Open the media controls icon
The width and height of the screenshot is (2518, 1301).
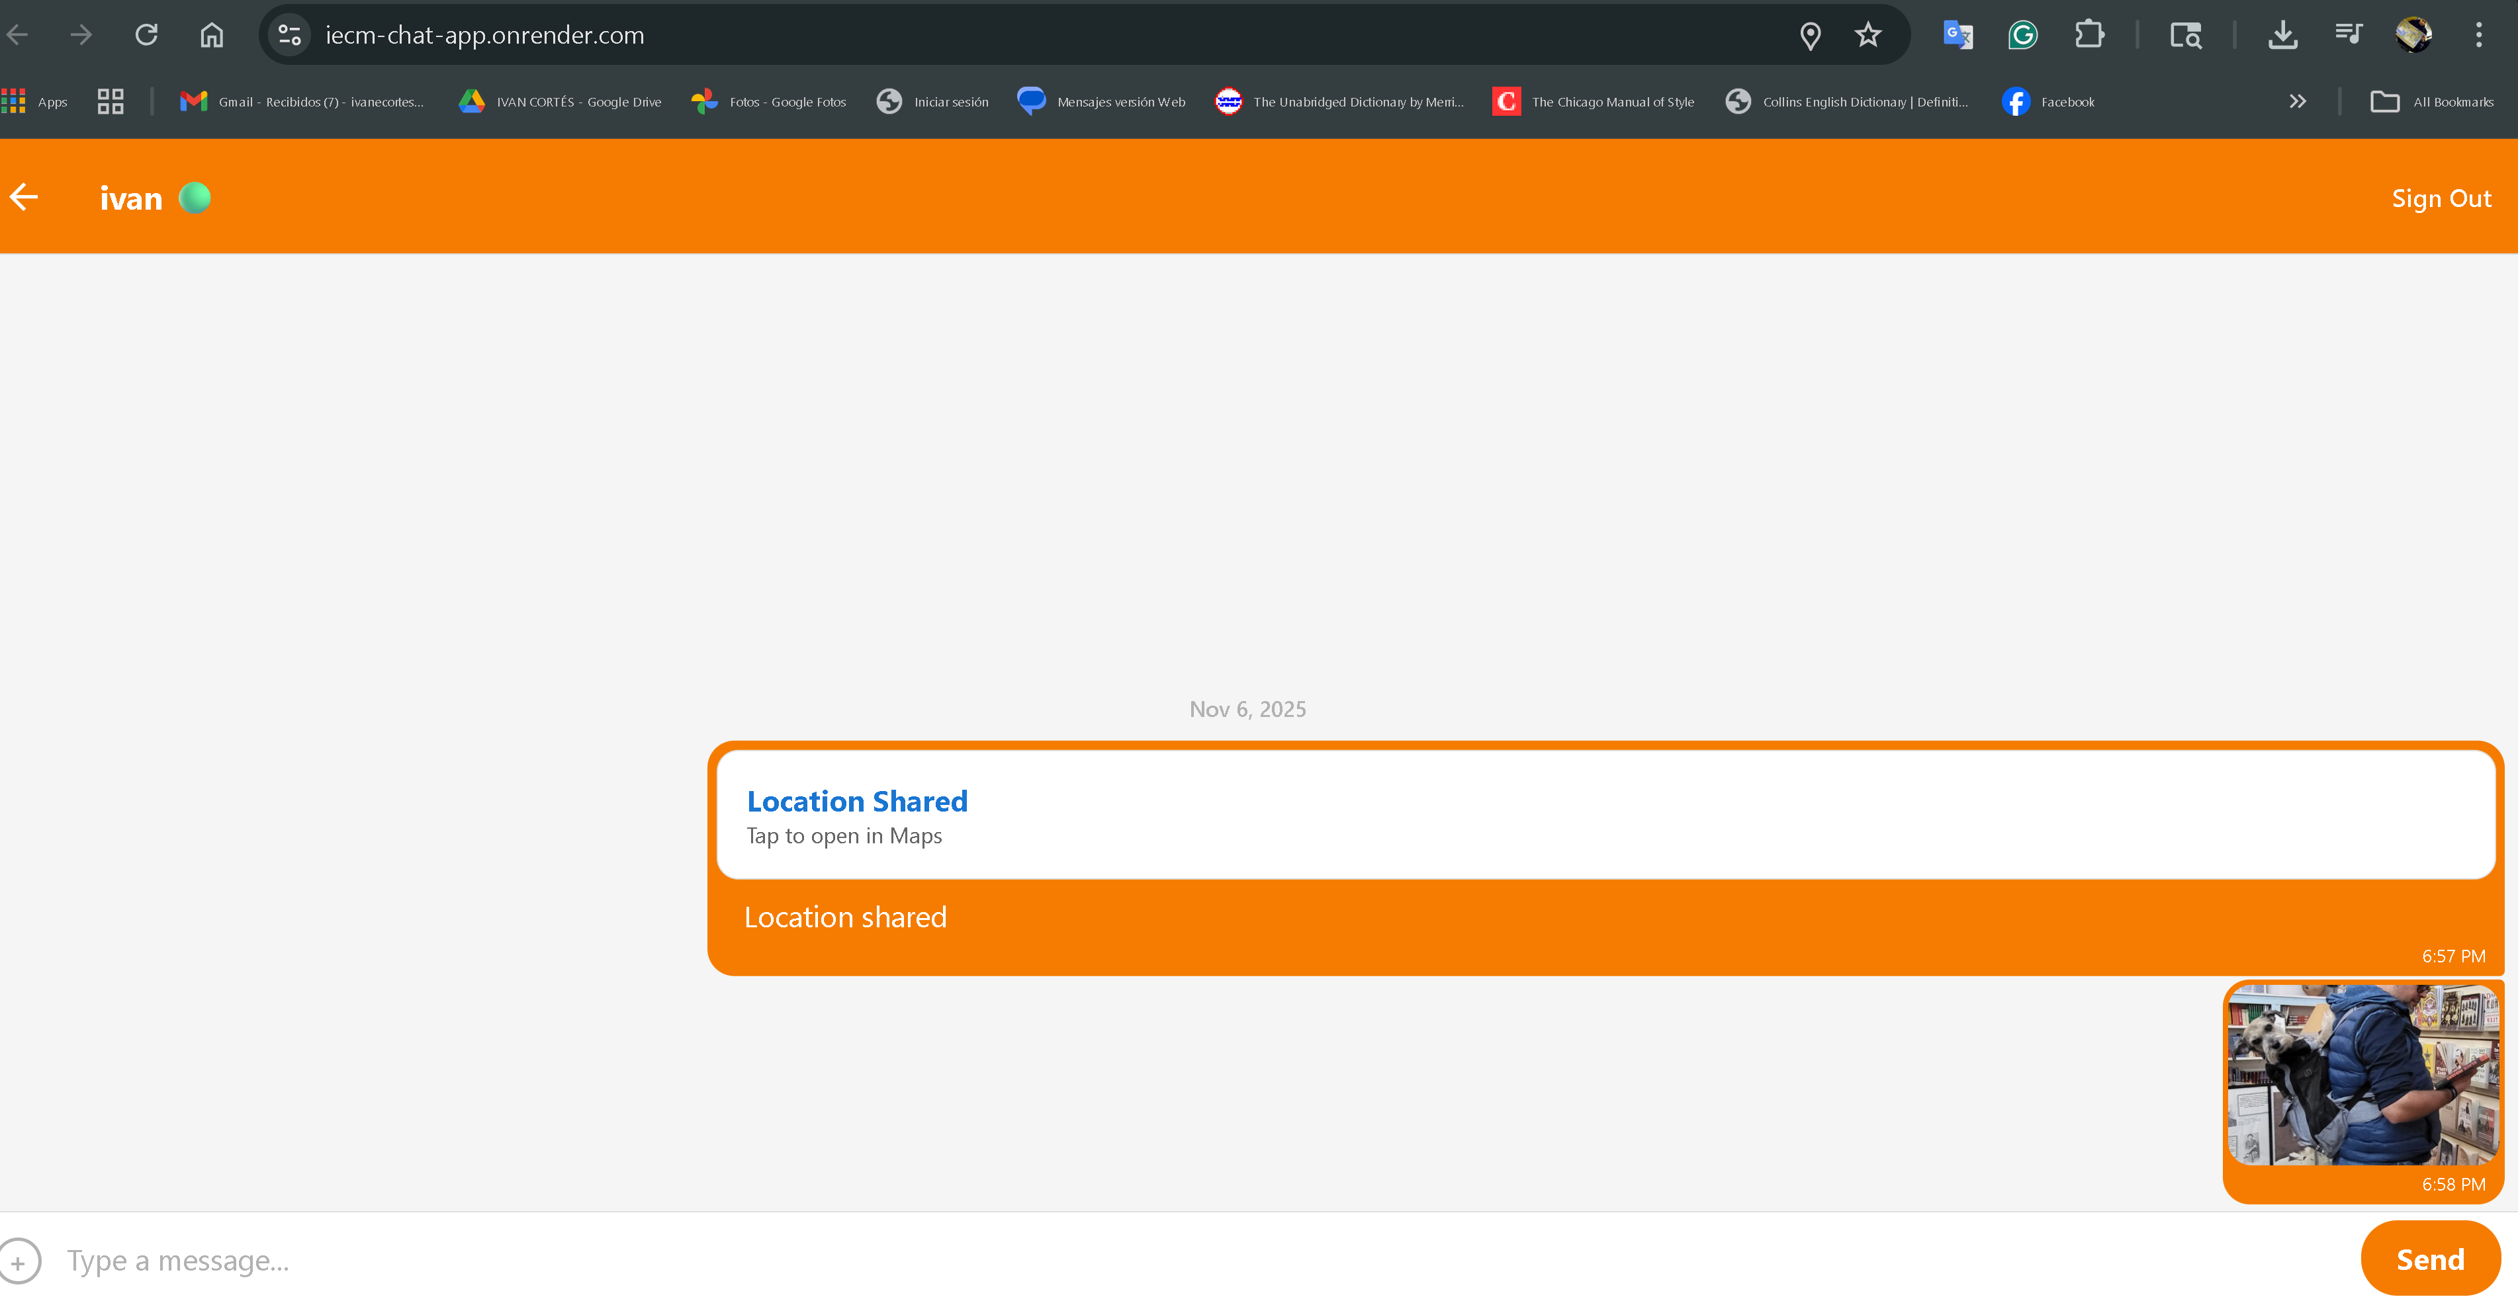[x=2349, y=34]
